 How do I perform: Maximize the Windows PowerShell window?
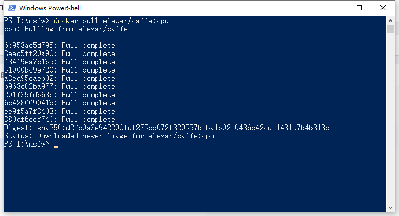(359, 8)
